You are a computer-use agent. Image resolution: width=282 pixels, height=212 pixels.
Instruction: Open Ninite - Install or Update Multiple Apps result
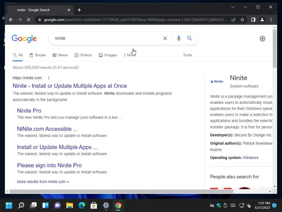70,86
